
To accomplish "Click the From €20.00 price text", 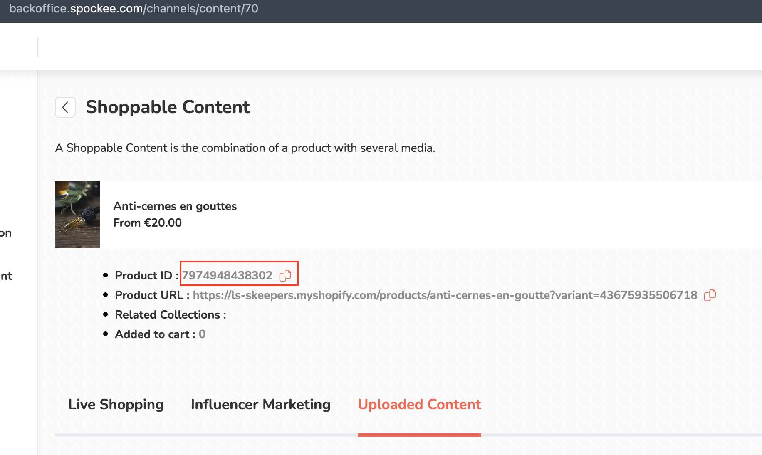I will [x=147, y=223].
